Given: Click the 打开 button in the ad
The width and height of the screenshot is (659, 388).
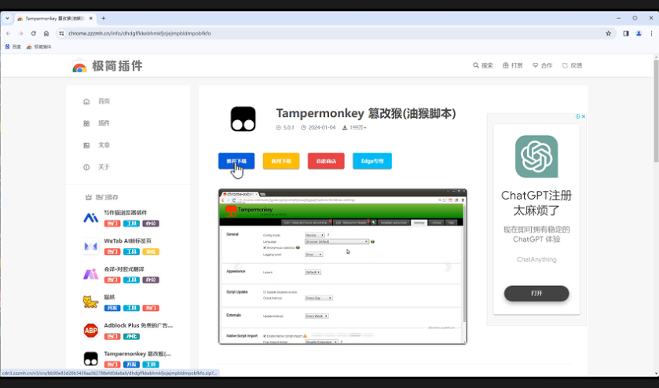Looking at the screenshot, I should click(536, 294).
